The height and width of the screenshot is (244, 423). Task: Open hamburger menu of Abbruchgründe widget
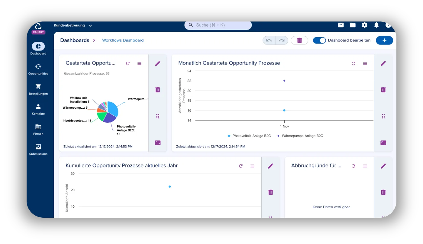(x=365, y=166)
